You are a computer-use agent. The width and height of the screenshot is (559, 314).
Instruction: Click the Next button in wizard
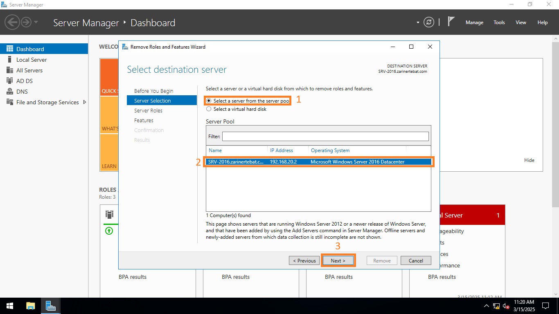coord(338,260)
